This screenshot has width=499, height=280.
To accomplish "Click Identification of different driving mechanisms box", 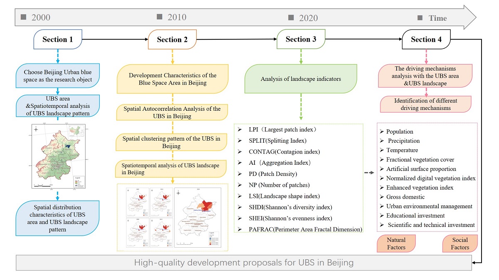I will (425, 104).
